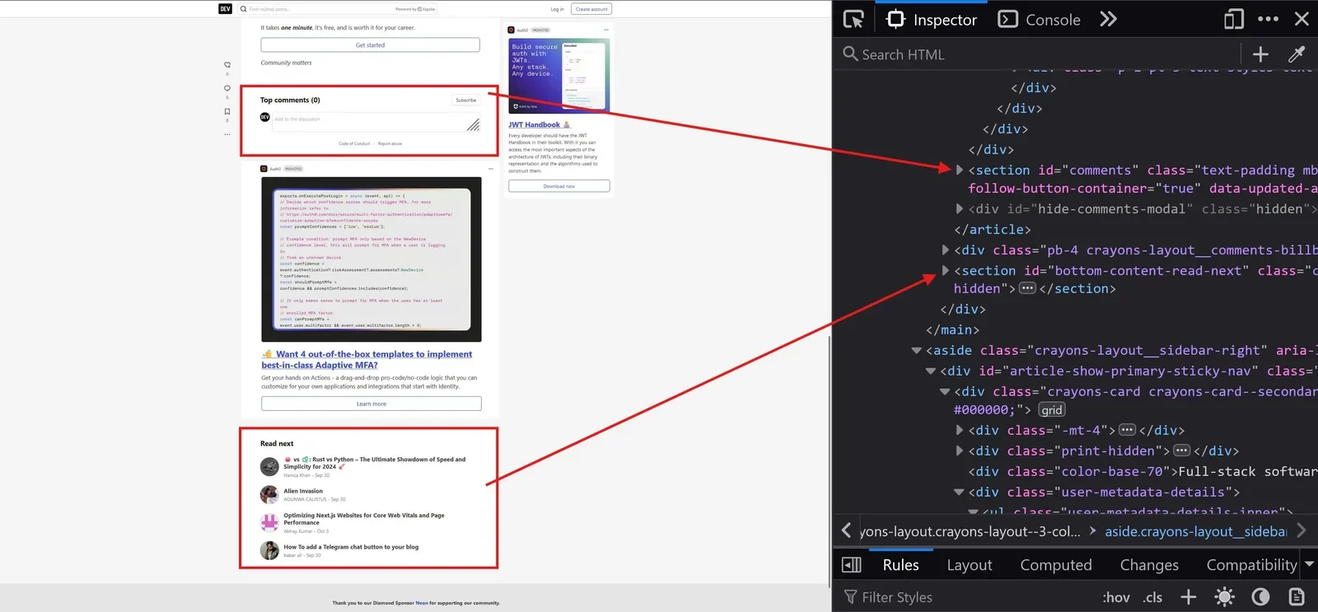Expand the hide-comments-modal div node
This screenshot has height=612, width=1318.
pyautogui.click(x=960, y=208)
